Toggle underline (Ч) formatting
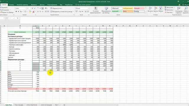Image resolution: width=189 pixels, height=106 pixels. coord(21,11)
